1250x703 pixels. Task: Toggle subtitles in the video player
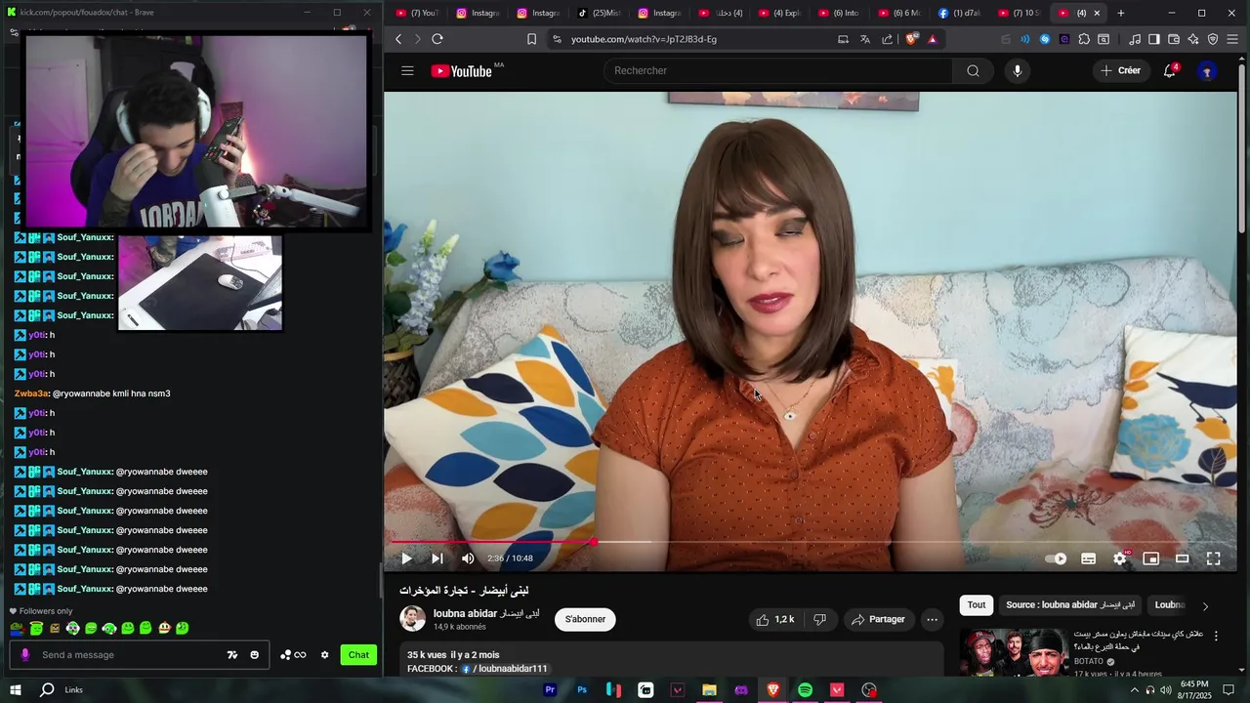tap(1088, 558)
